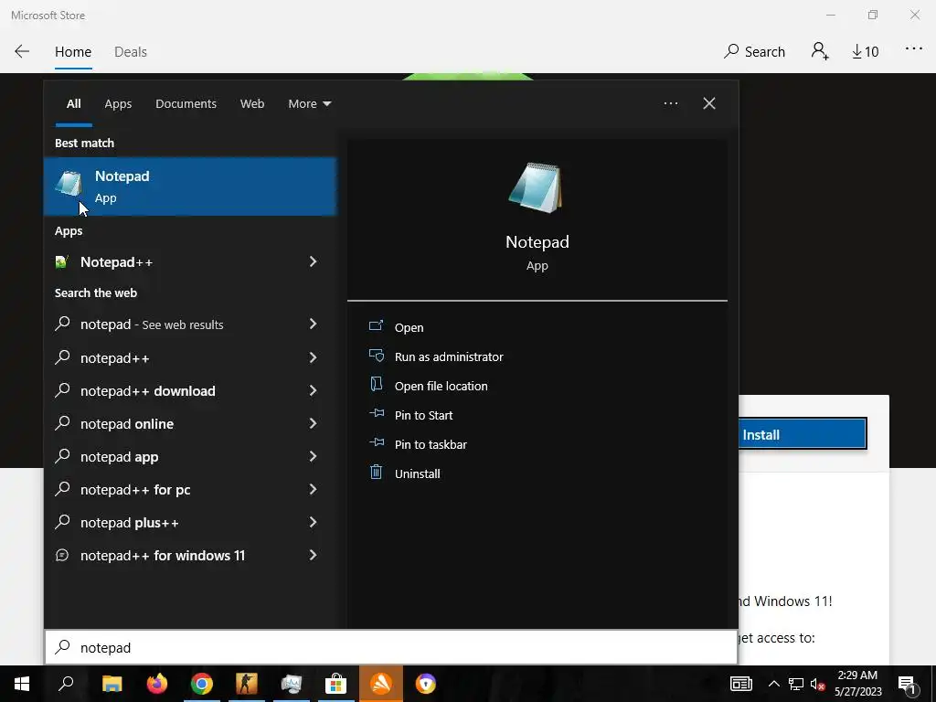Image resolution: width=936 pixels, height=702 pixels.
Task: Expand 'notepad++ for windows 11' arrow
Action: coord(313,555)
